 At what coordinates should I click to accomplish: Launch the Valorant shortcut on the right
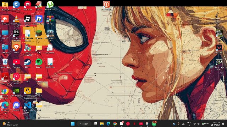coord(219,48)
